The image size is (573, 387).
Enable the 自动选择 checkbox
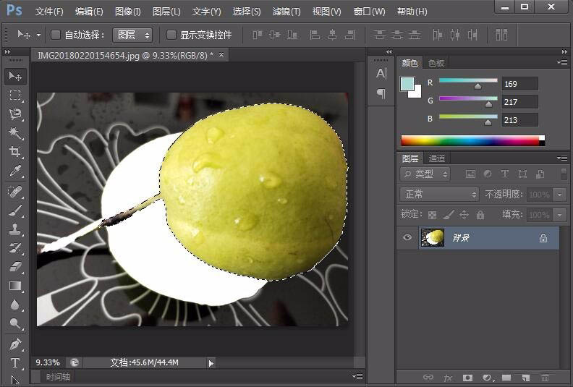tap(56, 35)
